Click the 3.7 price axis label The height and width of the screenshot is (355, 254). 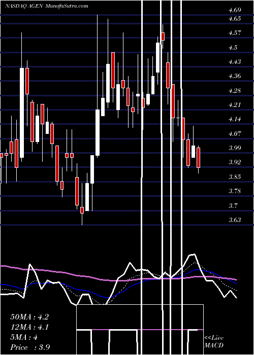point(233,206)
